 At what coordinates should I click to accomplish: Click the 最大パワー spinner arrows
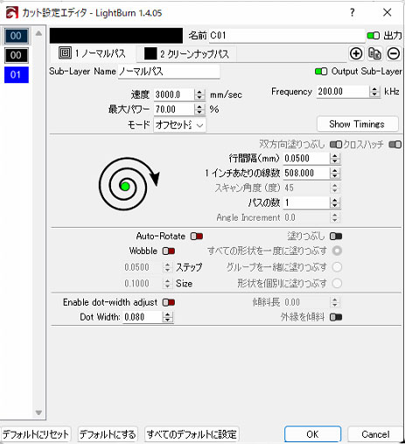pos(199,109)
